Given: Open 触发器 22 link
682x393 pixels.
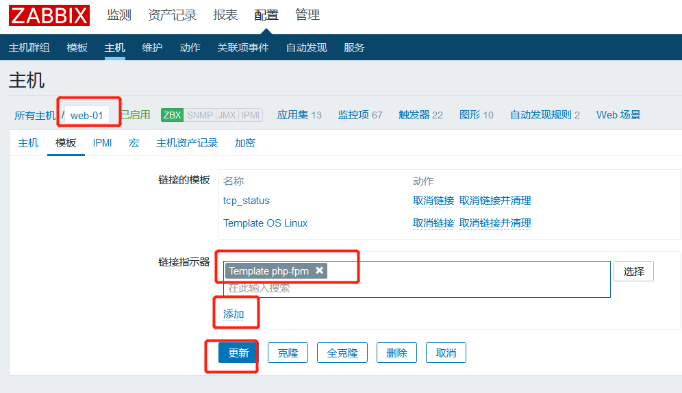Looking at the screenshot, I should pos(420,115).
